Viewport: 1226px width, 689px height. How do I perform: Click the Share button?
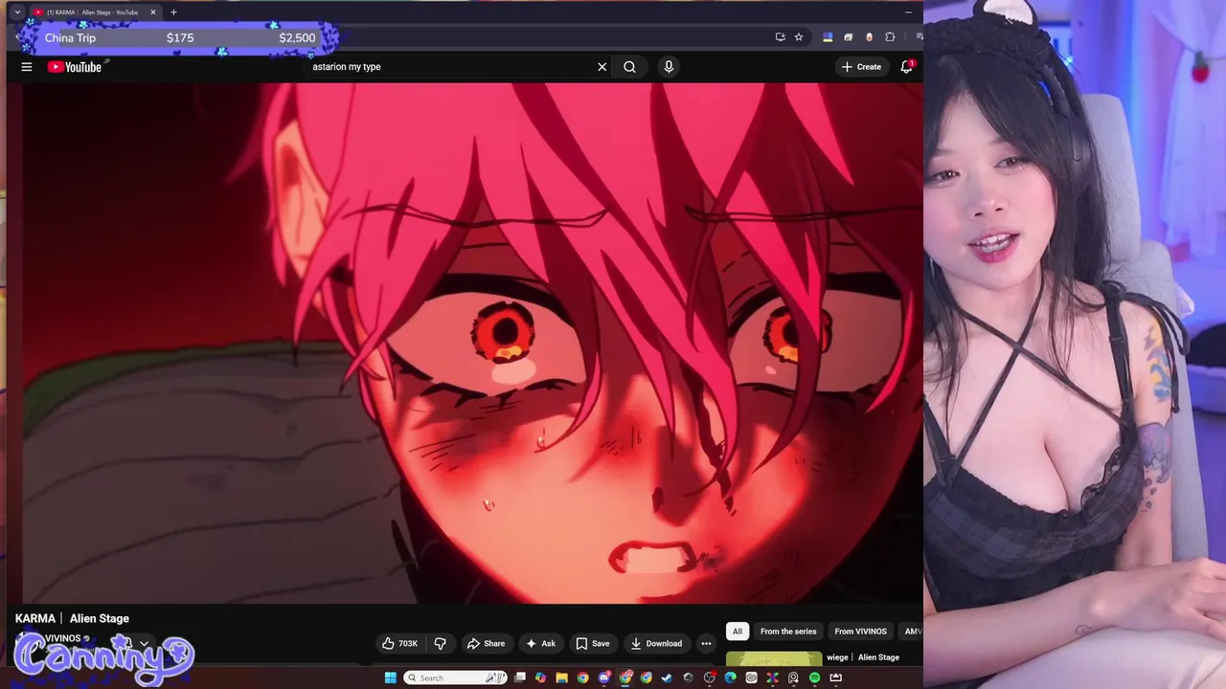click(486, 643)
